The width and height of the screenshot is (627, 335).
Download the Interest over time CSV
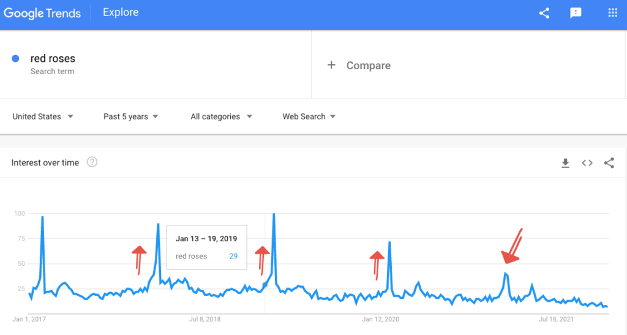click(x=565, y=163)
